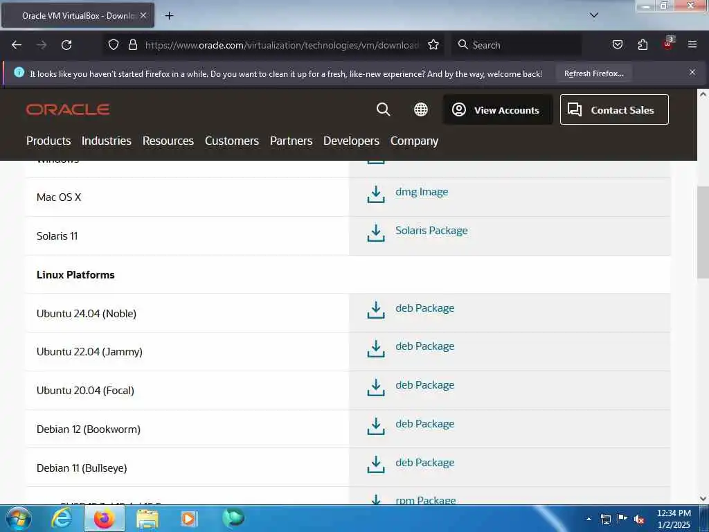Close the Oracle VM VirtualBox tab
709x532 pixels.
point(143,15)
